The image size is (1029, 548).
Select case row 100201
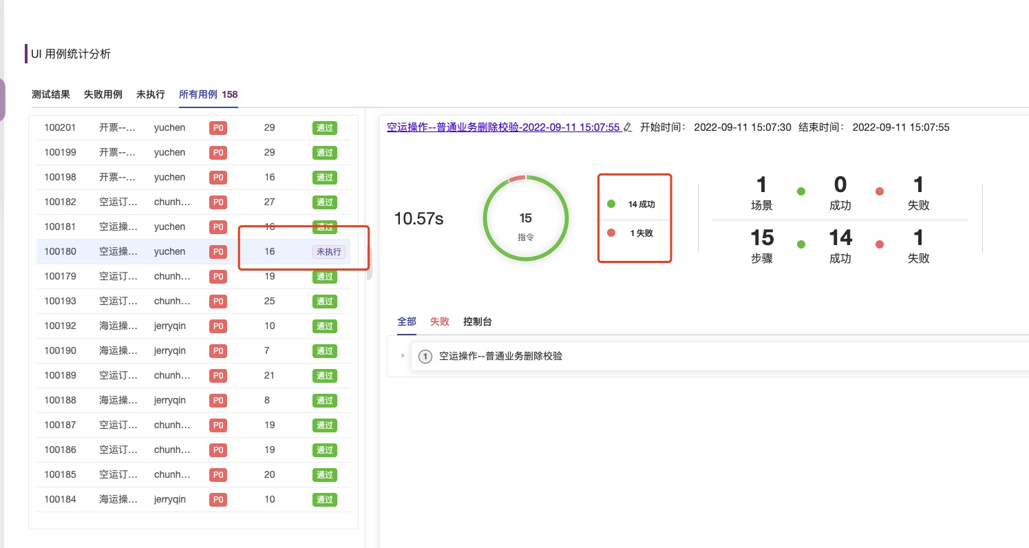[x=193, y=128]
